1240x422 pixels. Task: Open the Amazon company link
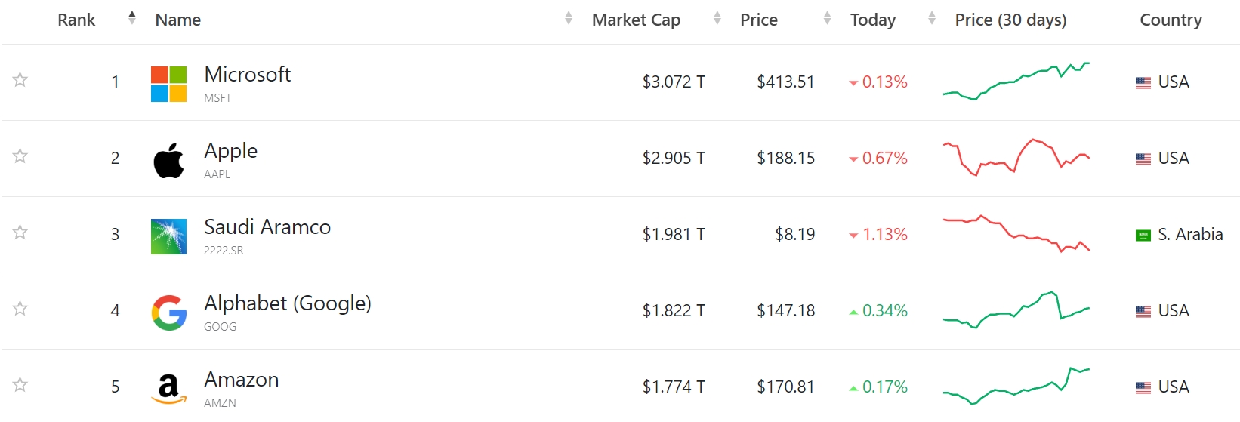click(x=241, y=380)
